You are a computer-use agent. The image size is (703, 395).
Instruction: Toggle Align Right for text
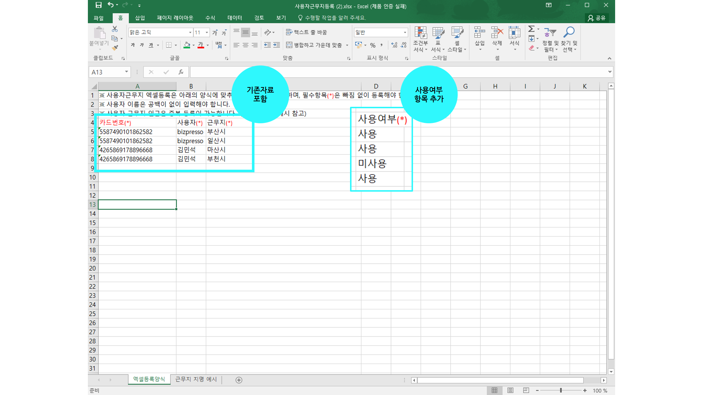(254, 45)
